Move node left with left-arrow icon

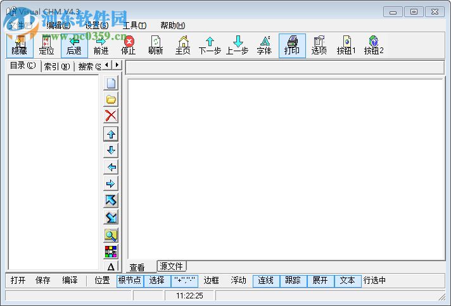pyautogui.click(x=111, y=167)
